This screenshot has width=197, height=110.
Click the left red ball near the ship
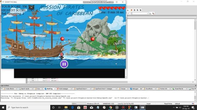(x=62, y=39)
